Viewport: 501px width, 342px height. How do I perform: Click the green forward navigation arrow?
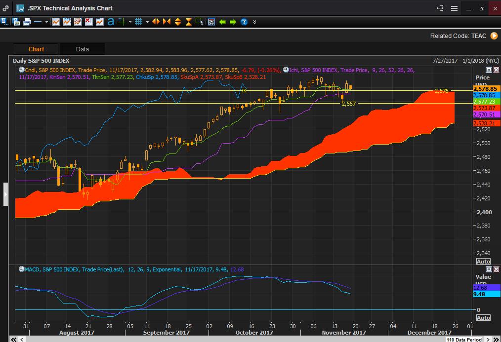point(232,22)
